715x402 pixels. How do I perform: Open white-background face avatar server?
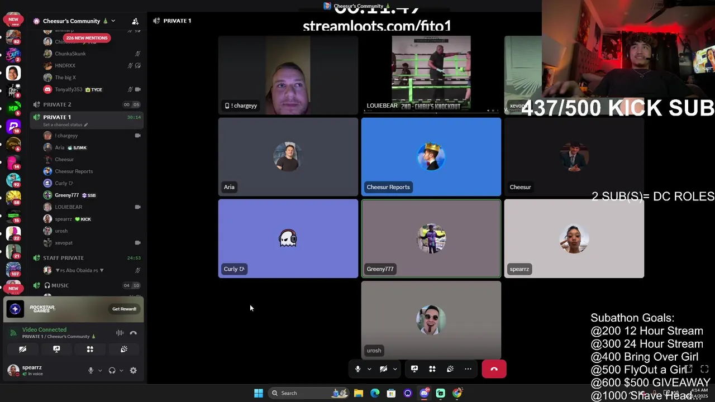coord(13,73)
